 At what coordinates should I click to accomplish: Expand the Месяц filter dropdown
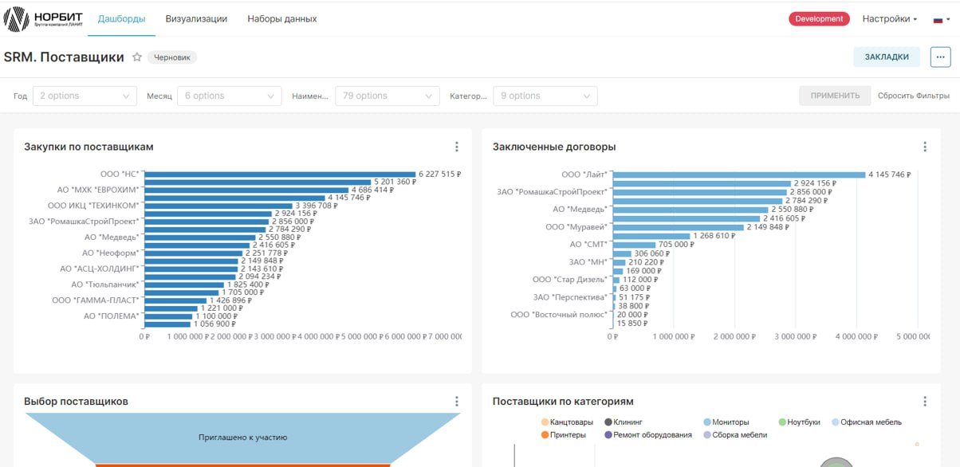tap(229, 96)
